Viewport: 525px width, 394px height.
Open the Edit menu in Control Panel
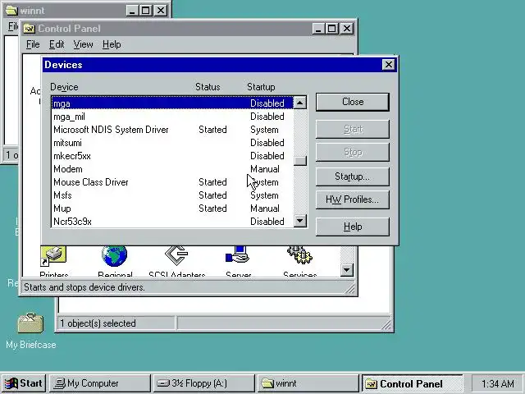click(57, 44)
